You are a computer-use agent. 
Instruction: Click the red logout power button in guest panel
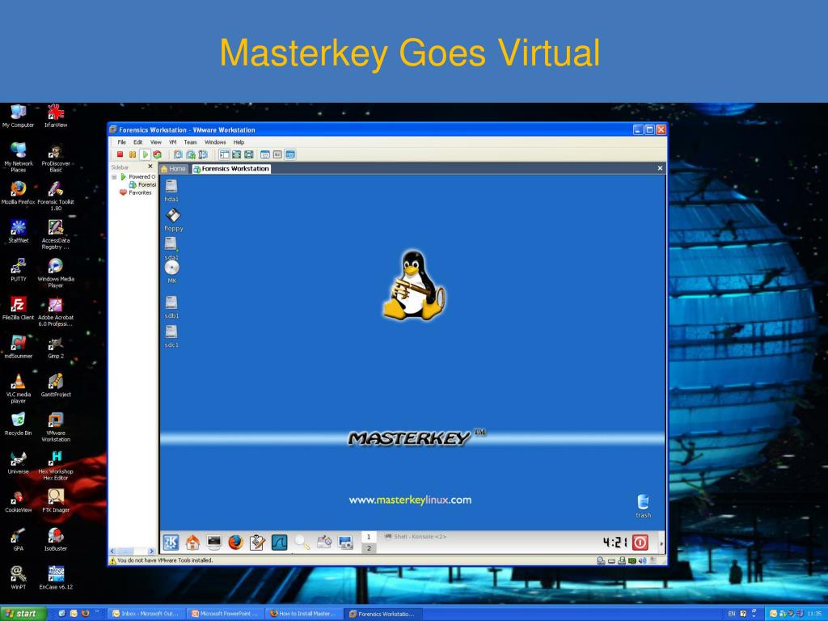(x=640, y=543)
